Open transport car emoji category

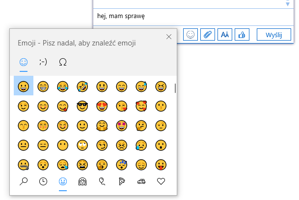pos(141,181)
